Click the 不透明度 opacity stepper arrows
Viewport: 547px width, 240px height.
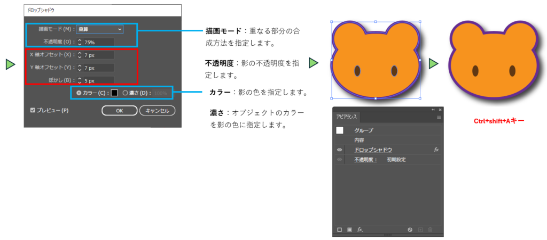[80, 42]
